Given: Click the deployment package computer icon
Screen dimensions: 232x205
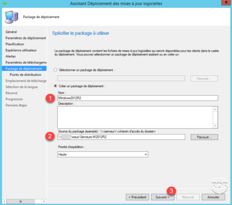Looking at the screenshot, I should (x=11, y=17).
